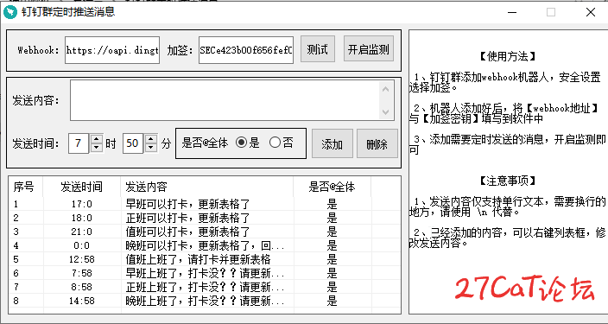This screenshot has height=324, width=608.
Task: Close the 钉钉群定时推送消息 window
Action: [590, 12]
